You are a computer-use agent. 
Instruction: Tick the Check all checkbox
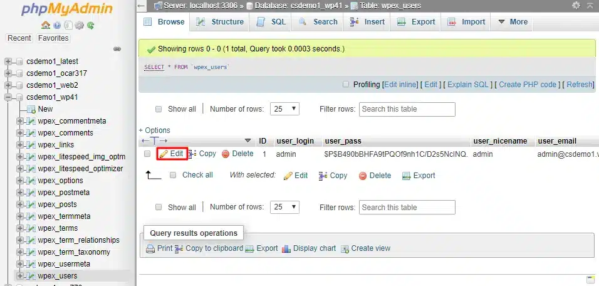[173, 175]
